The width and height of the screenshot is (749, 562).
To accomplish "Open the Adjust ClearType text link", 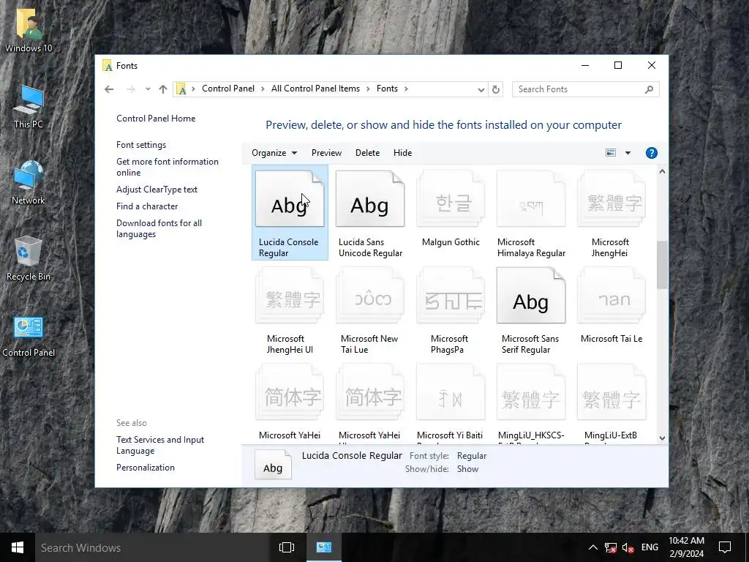I will (x=157, y=190).
